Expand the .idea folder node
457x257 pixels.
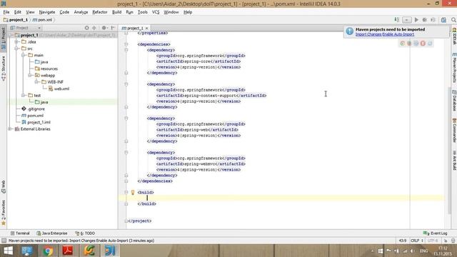[17, 42]
